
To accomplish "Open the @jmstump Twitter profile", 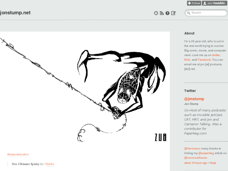I will pos(194,99).
